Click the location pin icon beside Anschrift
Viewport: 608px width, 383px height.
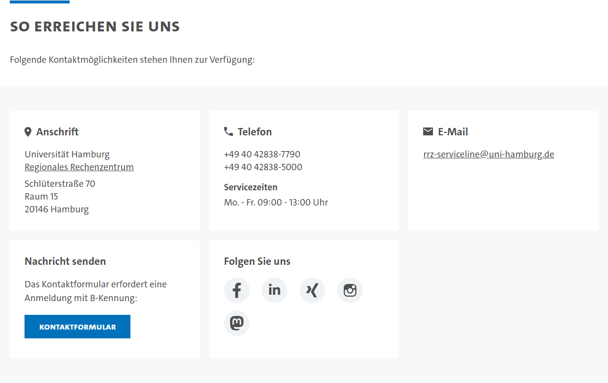[x=28, y=132]
